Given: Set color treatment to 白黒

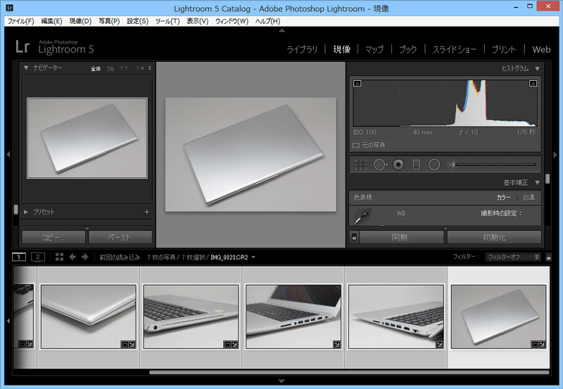Looking at the screenshot, I should [x=529, y=198].
